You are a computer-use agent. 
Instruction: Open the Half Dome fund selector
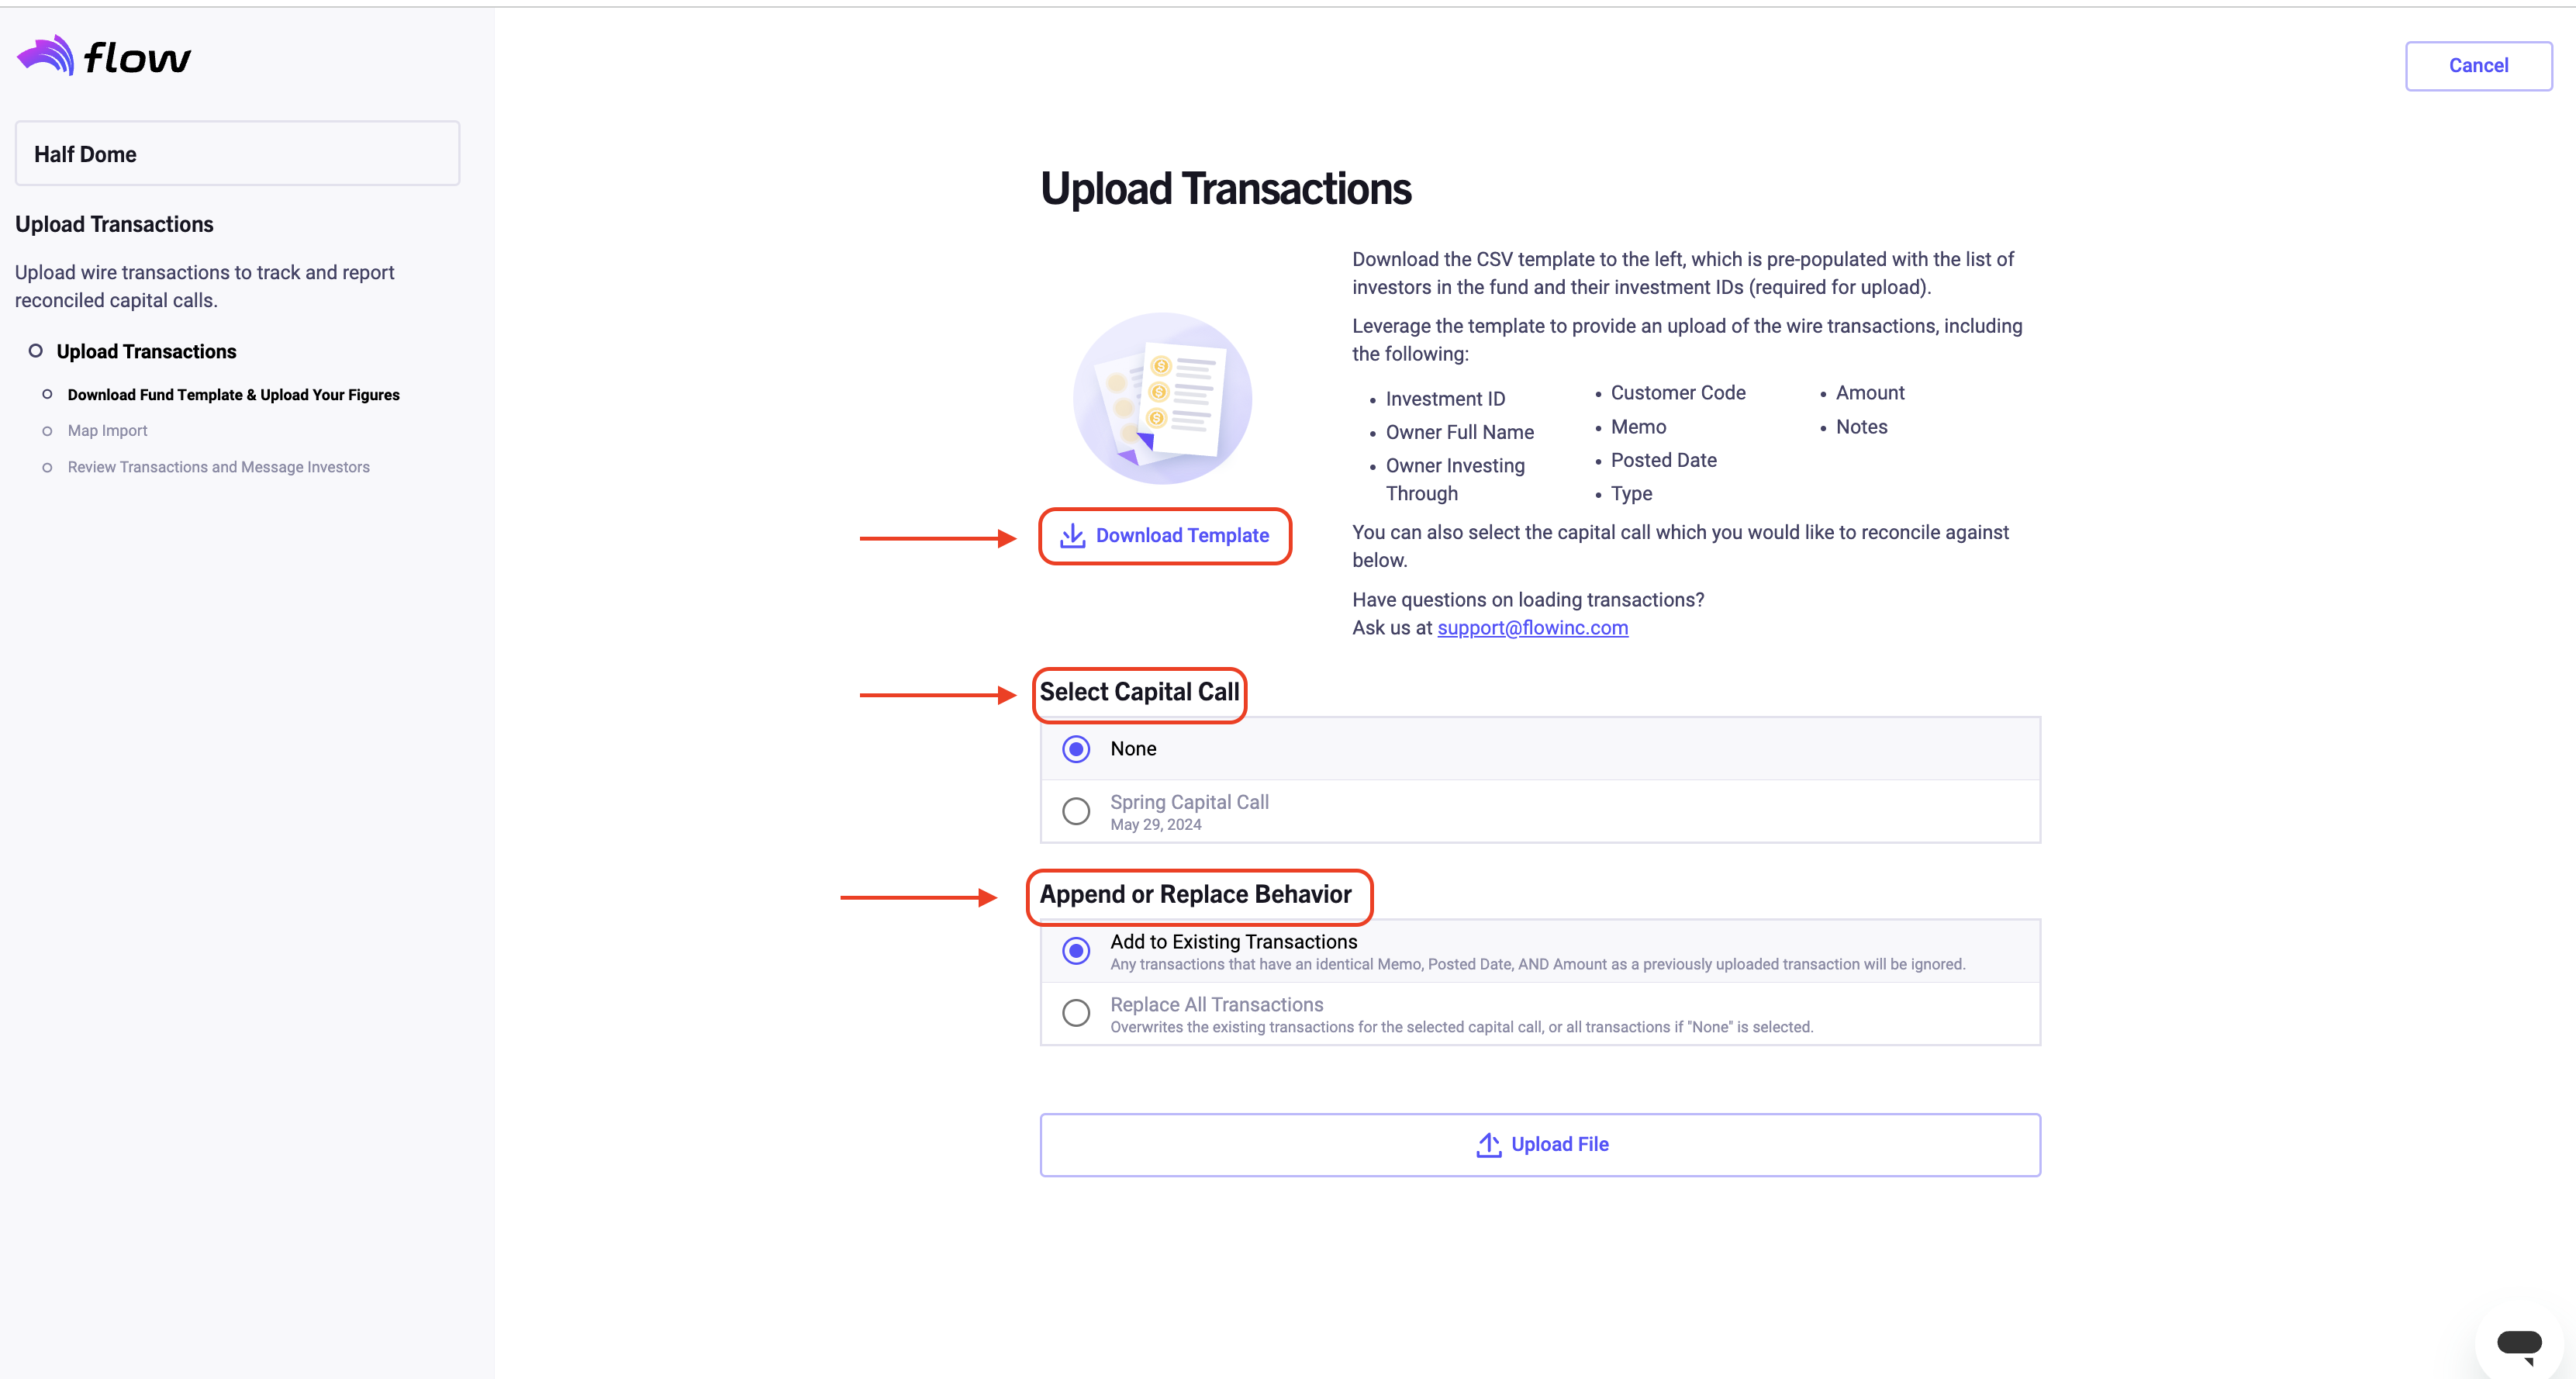coord(237,153)
